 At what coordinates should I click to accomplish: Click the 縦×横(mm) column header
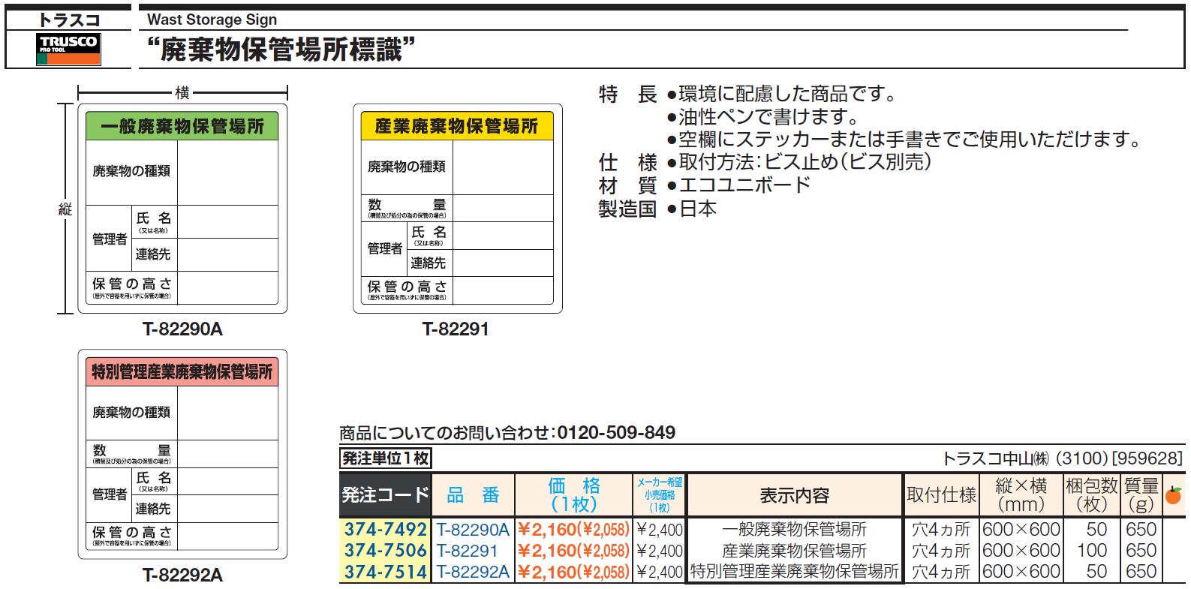pyautogui.click(x=1021, y=495)
